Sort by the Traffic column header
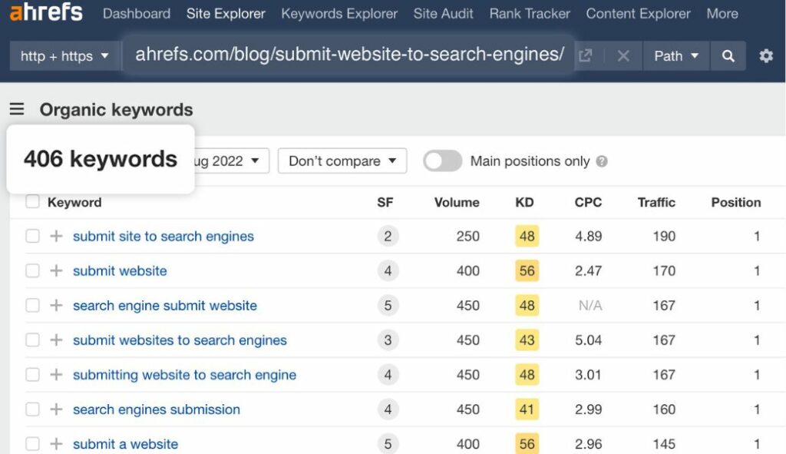Viewport: 786px width, 454px height. (656, 202)
